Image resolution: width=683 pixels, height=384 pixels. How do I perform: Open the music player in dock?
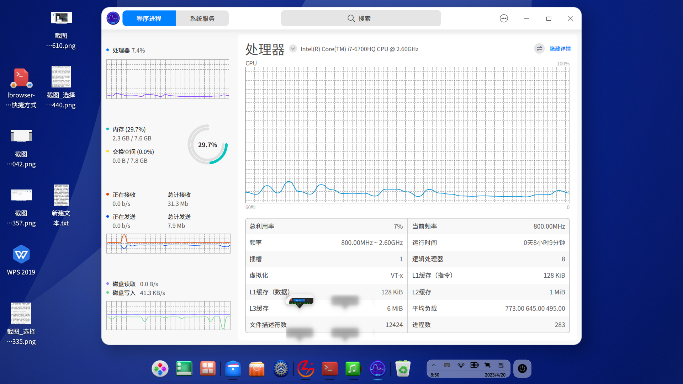click(353, 369)
